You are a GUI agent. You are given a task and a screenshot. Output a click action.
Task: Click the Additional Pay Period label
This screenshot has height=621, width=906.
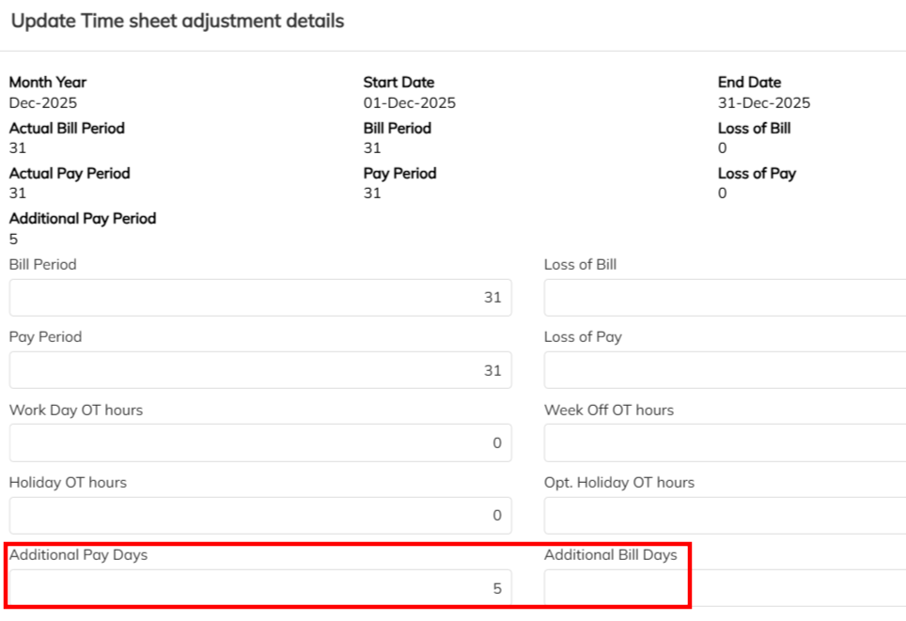point(83,218)
